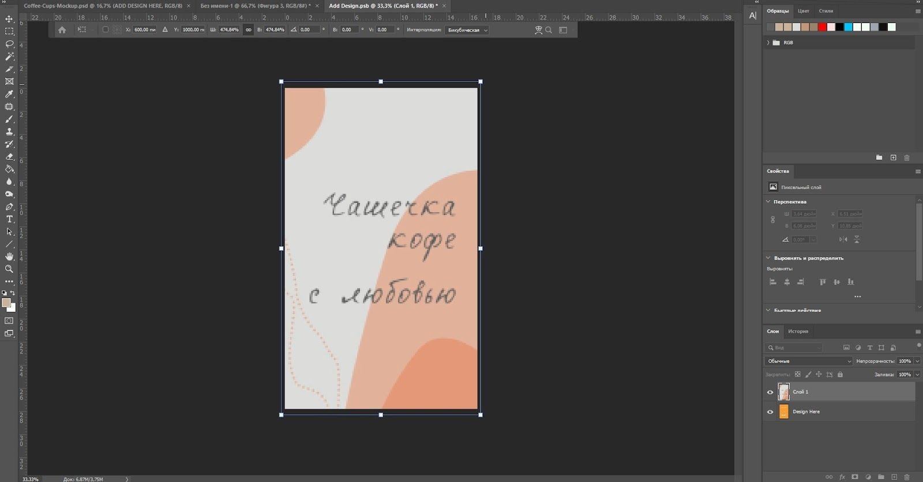
Task: Select the Magic Wand tool
Action: click(x=9, y=57)
